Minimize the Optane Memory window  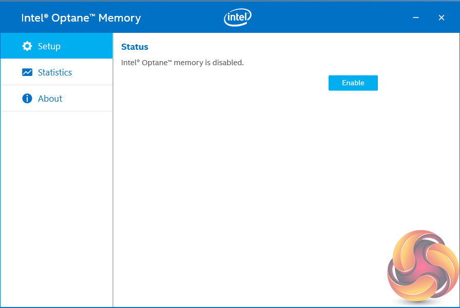tap(416, 18)
